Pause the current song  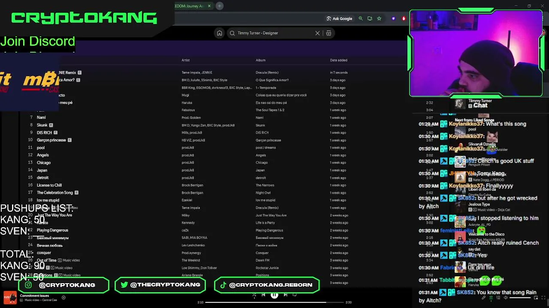click(274, 295)
